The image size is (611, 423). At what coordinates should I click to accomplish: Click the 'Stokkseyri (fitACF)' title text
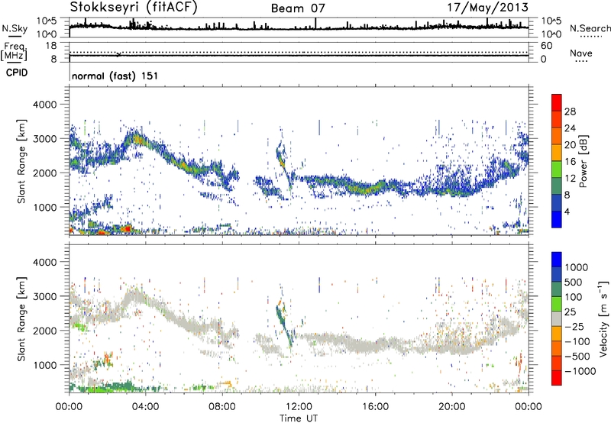click(134, 8)
